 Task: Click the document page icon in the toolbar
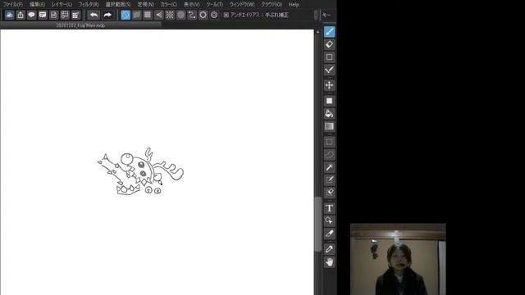pos(53,15)
